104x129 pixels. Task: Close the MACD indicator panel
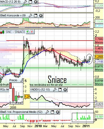35,2
